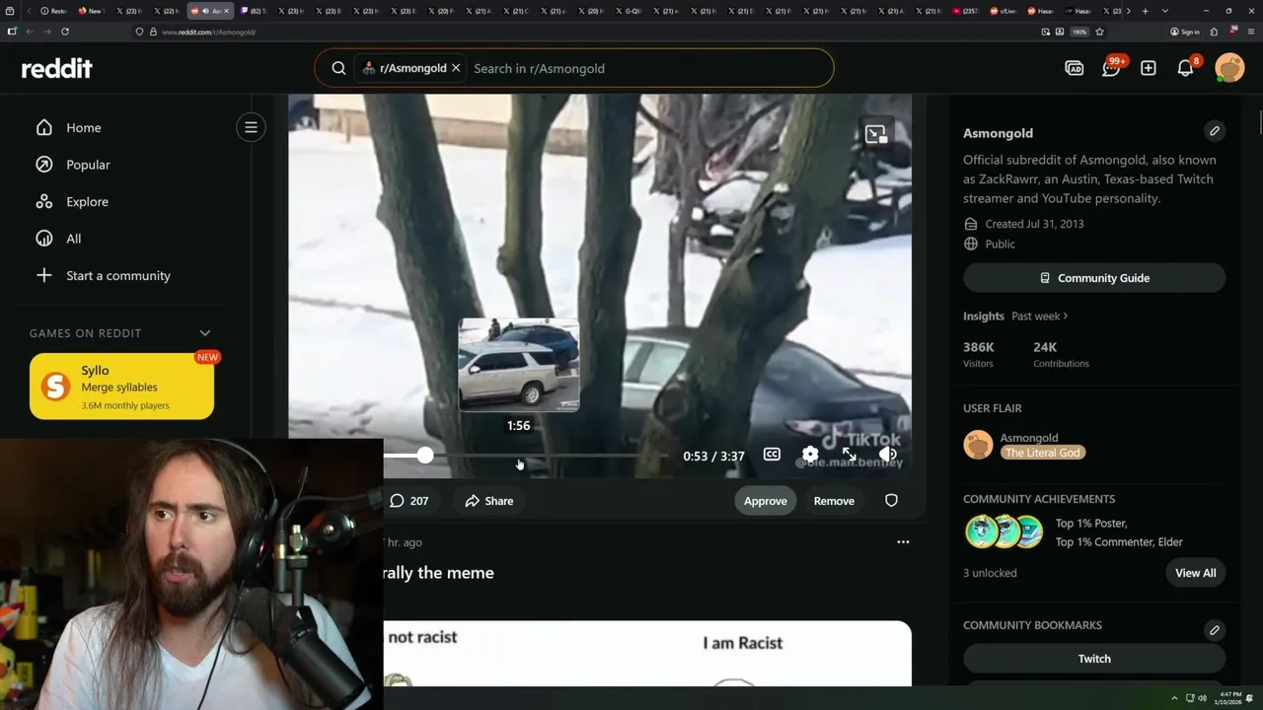Open the notifications bell

(x=1186, y=68)
